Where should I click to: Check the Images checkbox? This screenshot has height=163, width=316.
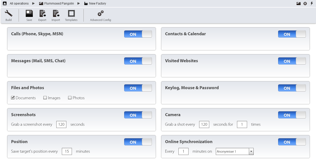[x=45, y=98]
